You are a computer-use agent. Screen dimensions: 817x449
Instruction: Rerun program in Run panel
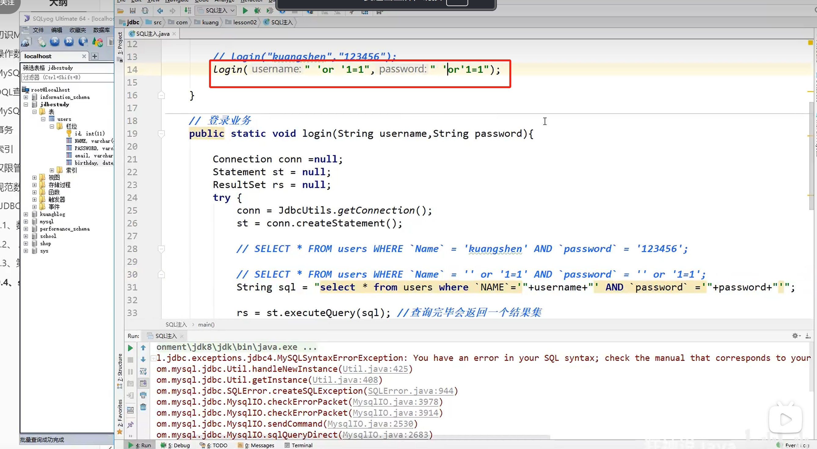130,348
